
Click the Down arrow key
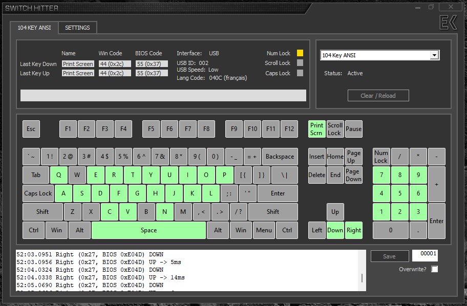[x=335, y=230]
